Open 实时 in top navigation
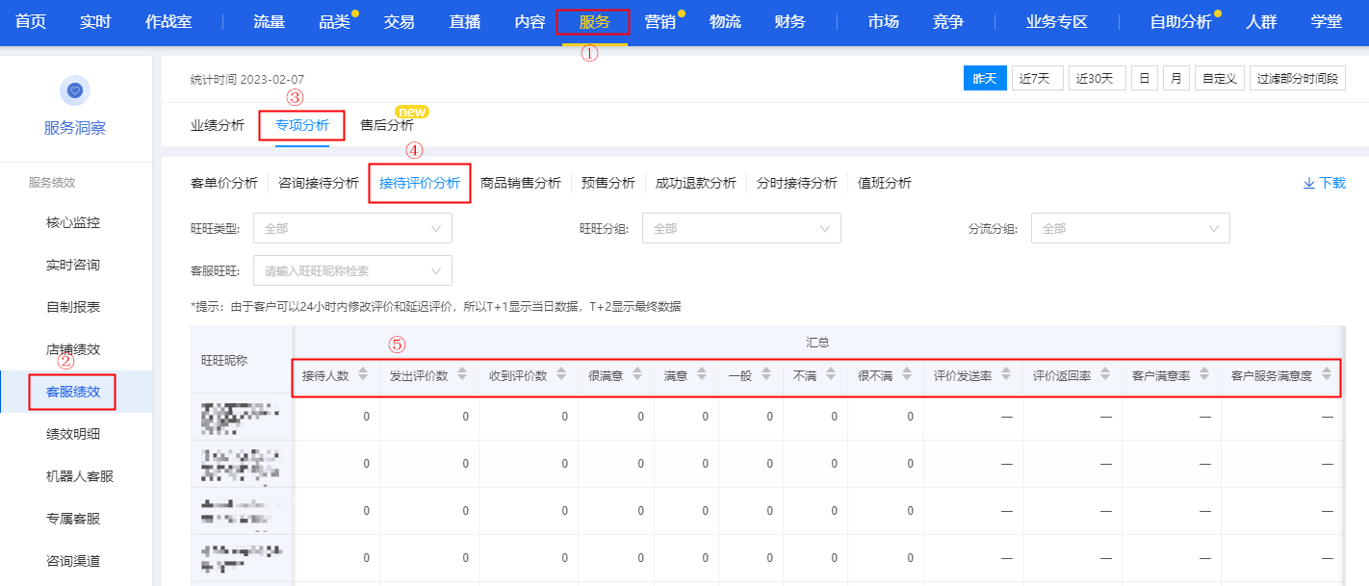This screenshot has width=1369, height=586. pyautogui.click(x=95, y=21)
